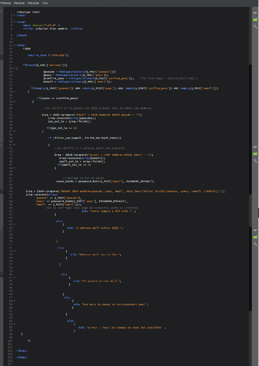Fold the body block at line 11
The image size is (259, 366).
14,45
